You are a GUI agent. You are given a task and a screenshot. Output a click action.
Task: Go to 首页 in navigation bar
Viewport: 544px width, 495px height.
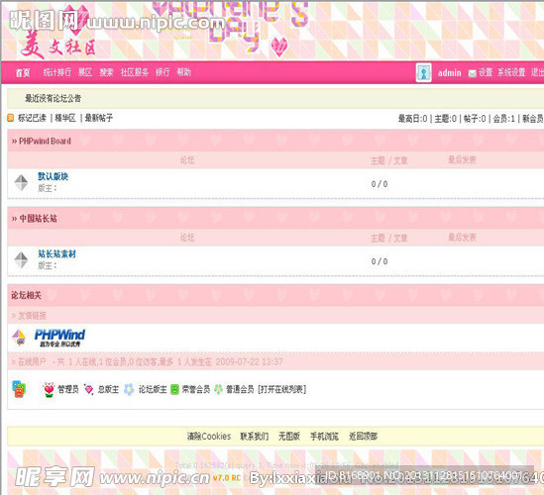(23, 73)
